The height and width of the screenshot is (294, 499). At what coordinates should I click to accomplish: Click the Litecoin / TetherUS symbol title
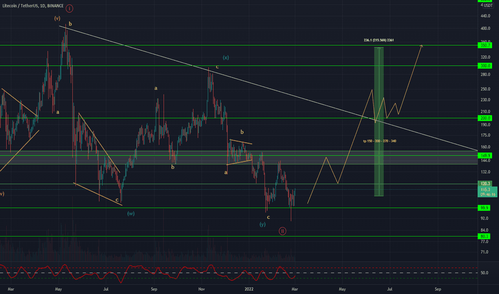click(33, 6)
